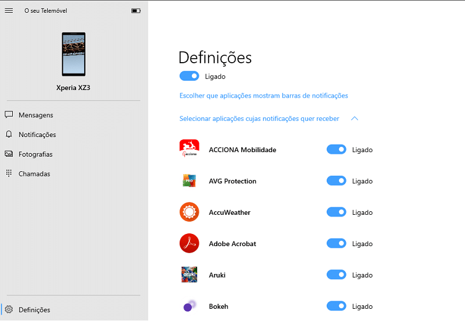465x321 pixels.
Task: Disable AccuWeather notifications toggle
Action: pos(337,212)
